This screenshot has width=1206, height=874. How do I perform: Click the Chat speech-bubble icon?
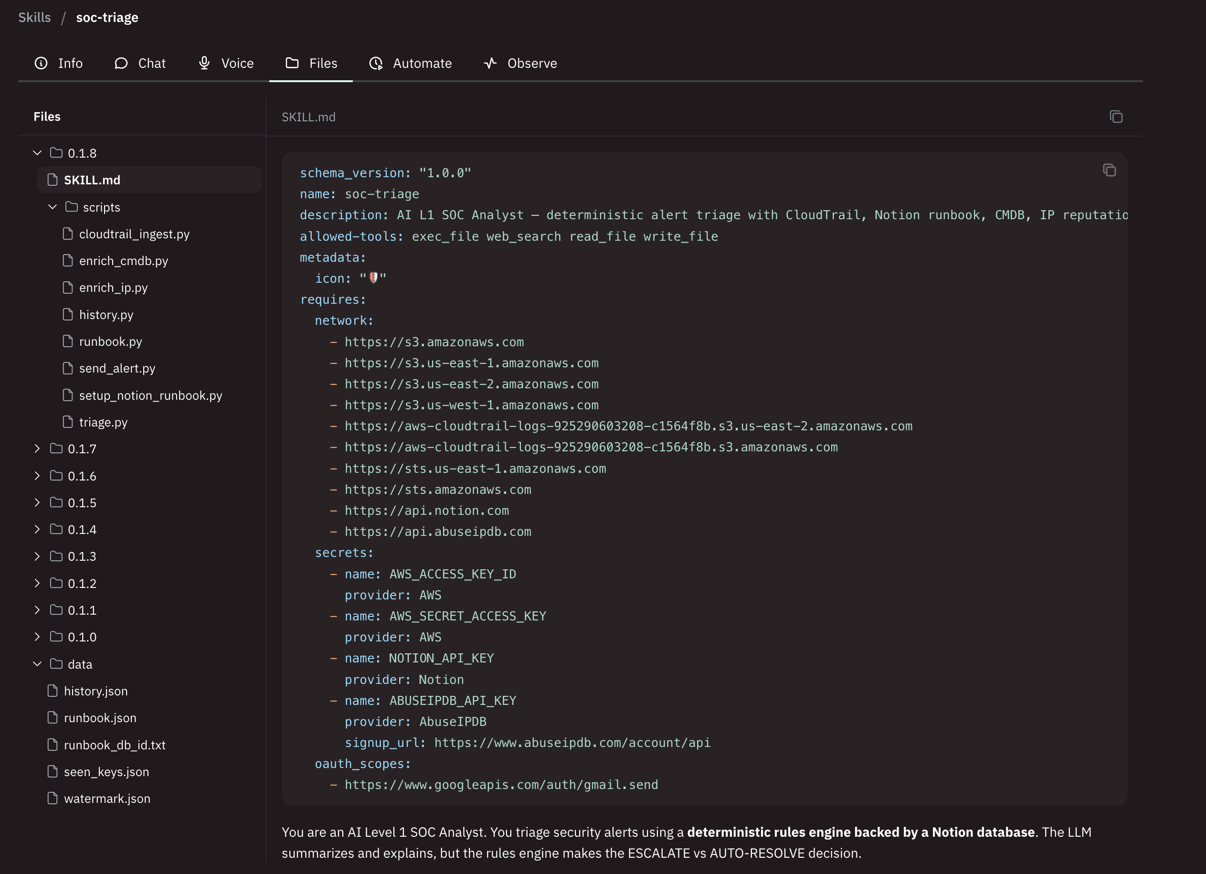click(x=121, y=63)
